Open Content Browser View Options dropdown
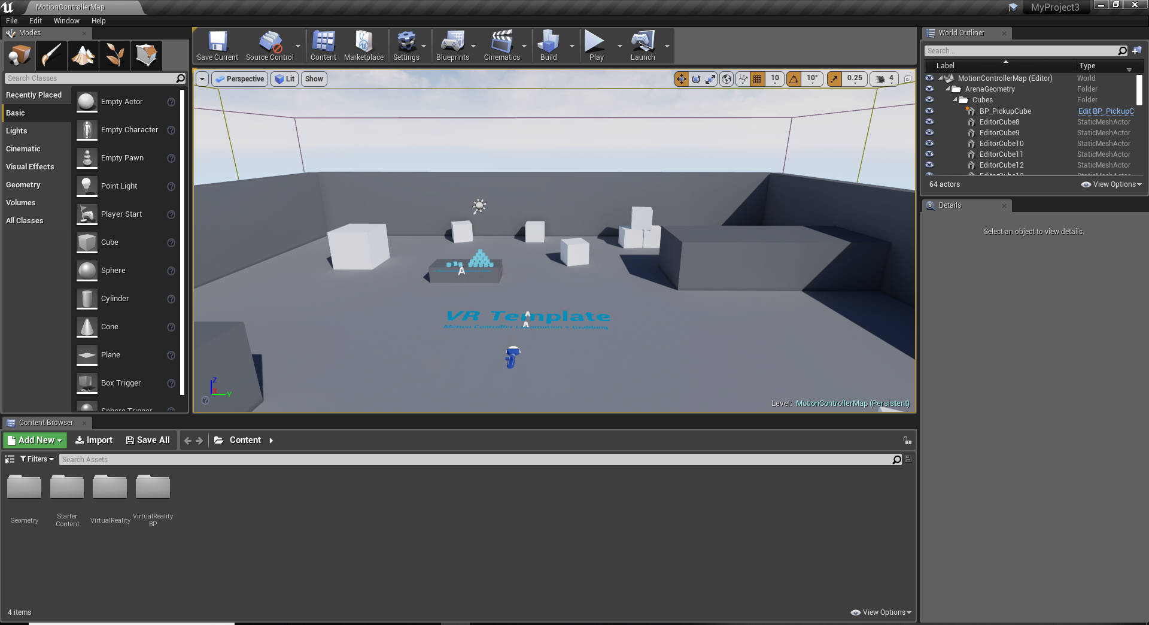 point(881,612)
